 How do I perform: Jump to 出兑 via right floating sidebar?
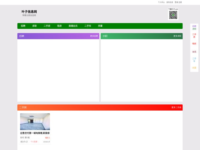[194, 52]
